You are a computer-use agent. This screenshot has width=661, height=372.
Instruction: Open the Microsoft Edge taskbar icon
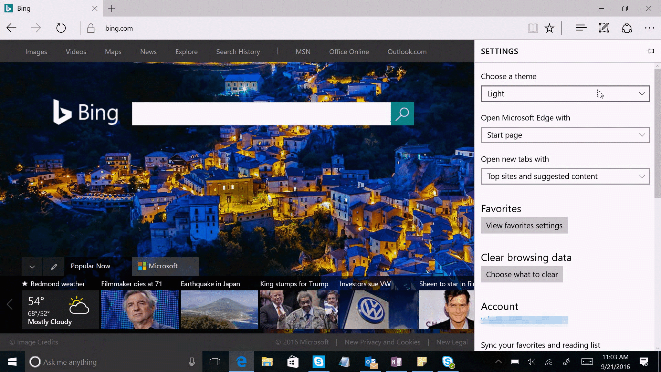pos(242,362)
